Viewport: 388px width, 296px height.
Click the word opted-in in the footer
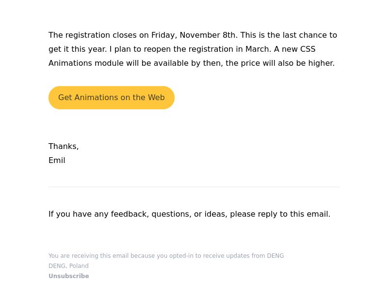(181, 256)
